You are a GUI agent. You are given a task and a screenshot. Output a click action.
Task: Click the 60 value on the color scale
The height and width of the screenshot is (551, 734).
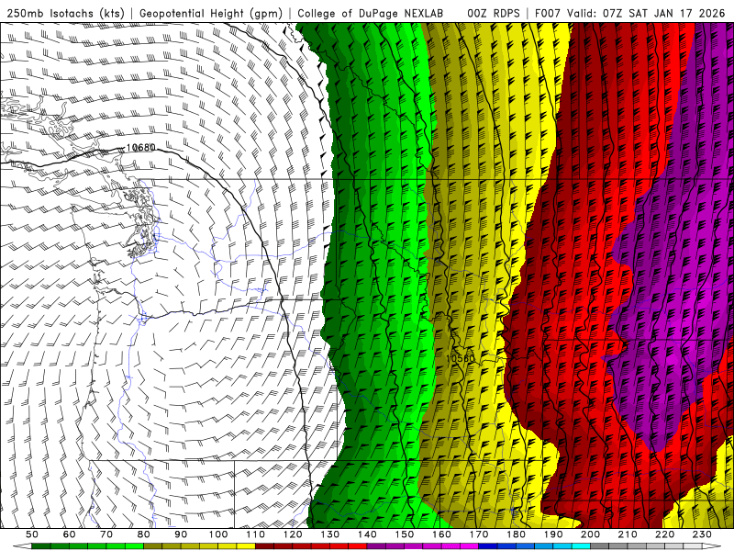coord(69,534)
